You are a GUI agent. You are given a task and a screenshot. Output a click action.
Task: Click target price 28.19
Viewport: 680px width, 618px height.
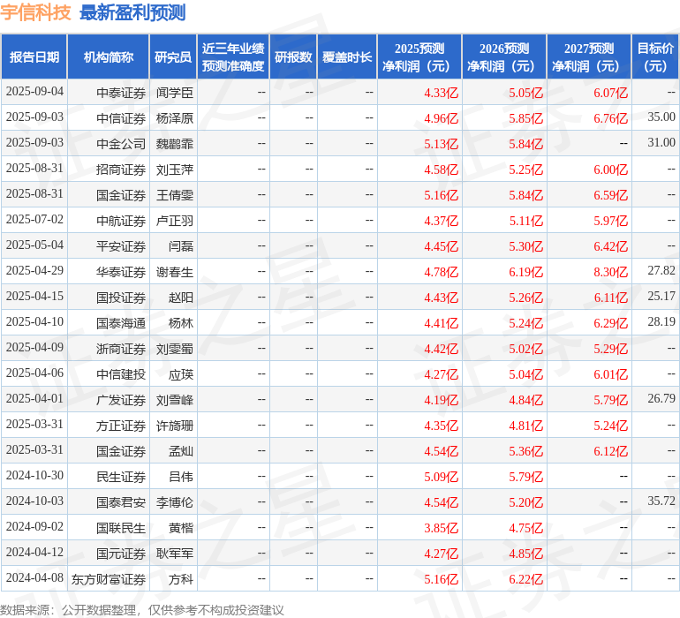(x=661, y=321)
